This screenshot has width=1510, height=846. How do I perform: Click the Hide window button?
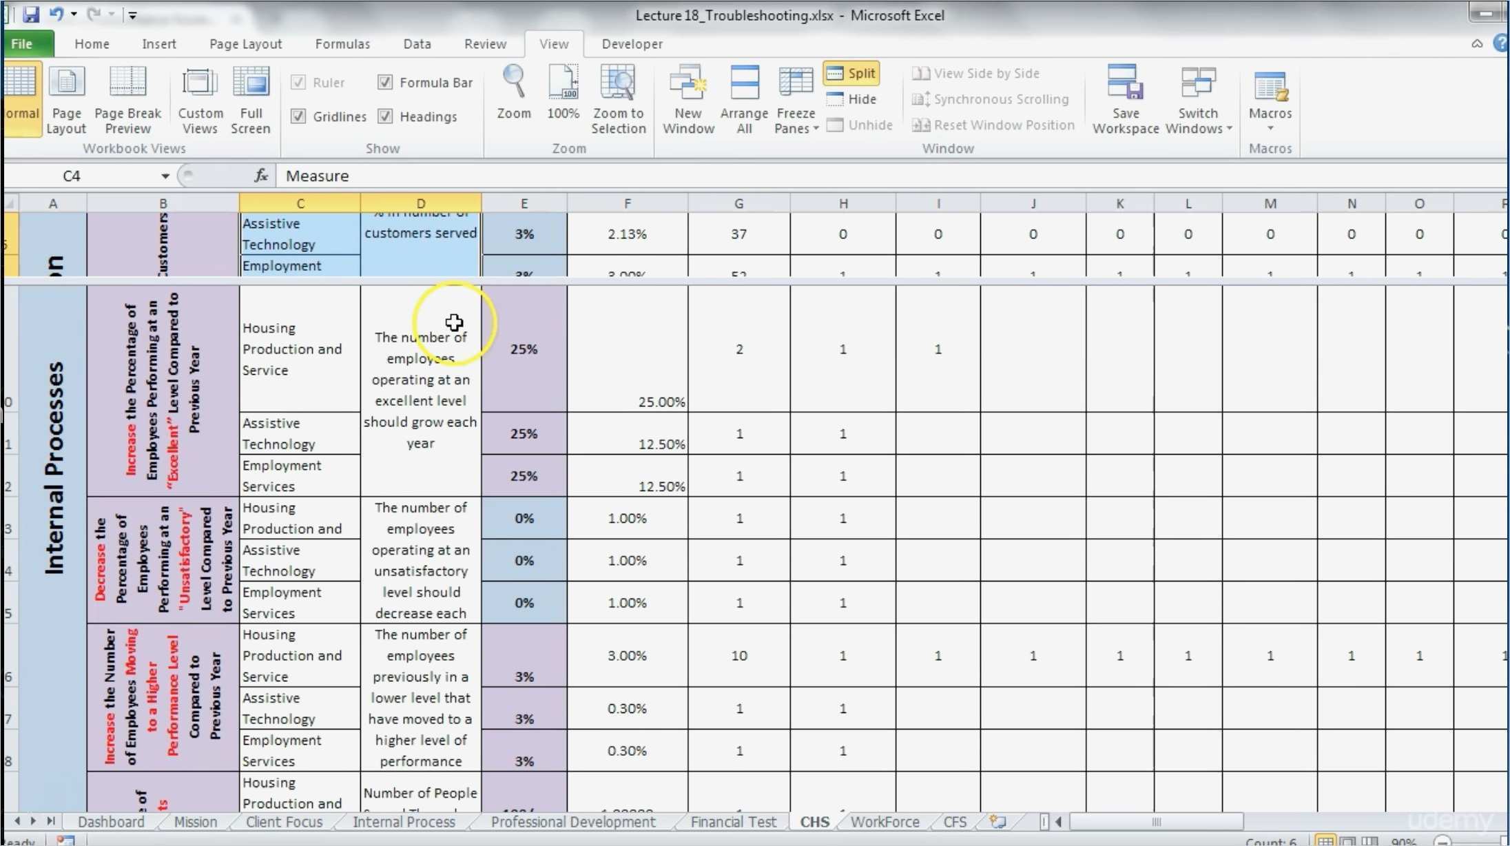pyautogui.click(x=852, y=99)
